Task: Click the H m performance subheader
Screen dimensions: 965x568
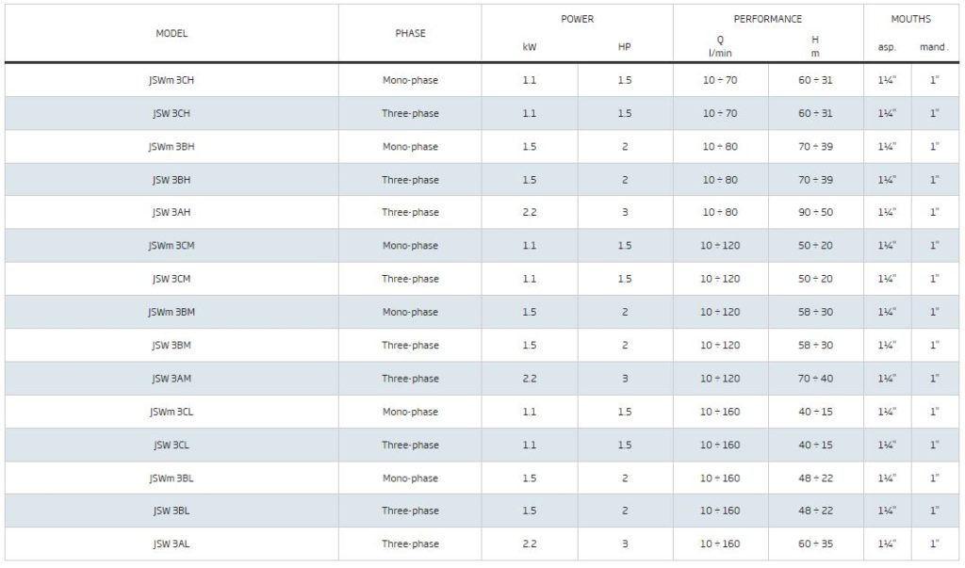Action: (815, 46)
